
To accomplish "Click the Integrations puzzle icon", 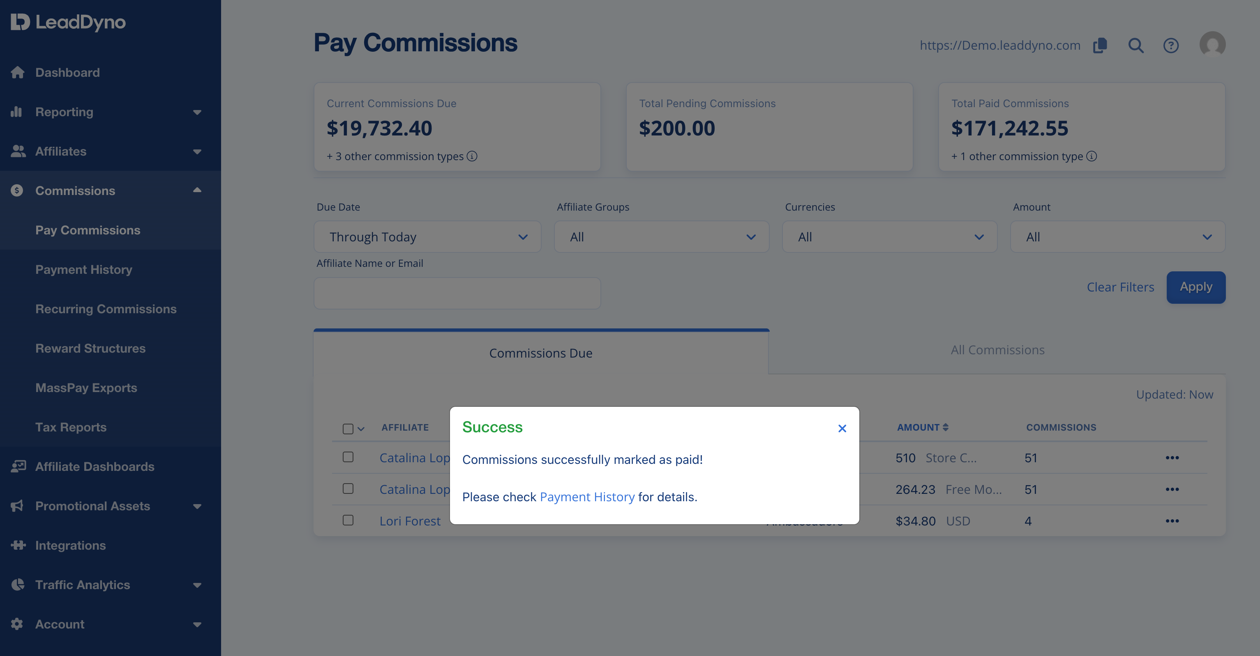I will click(18, 545).
